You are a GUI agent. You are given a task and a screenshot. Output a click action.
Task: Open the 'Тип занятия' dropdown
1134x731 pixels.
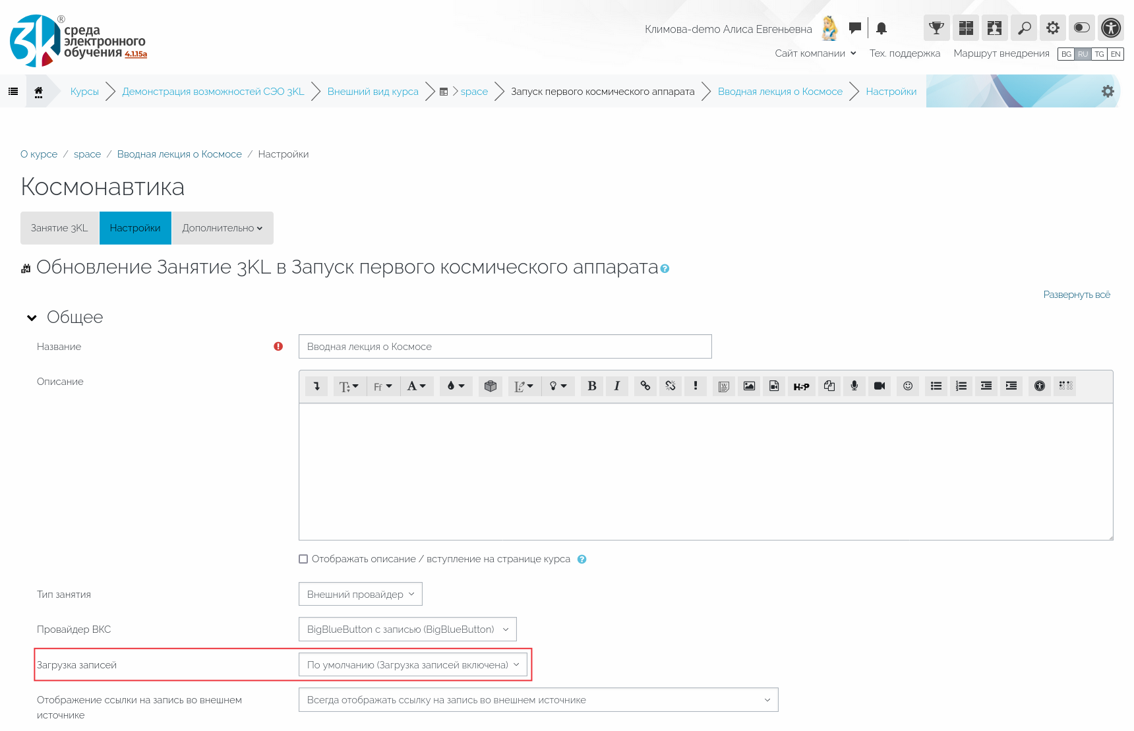coord(360,594)
